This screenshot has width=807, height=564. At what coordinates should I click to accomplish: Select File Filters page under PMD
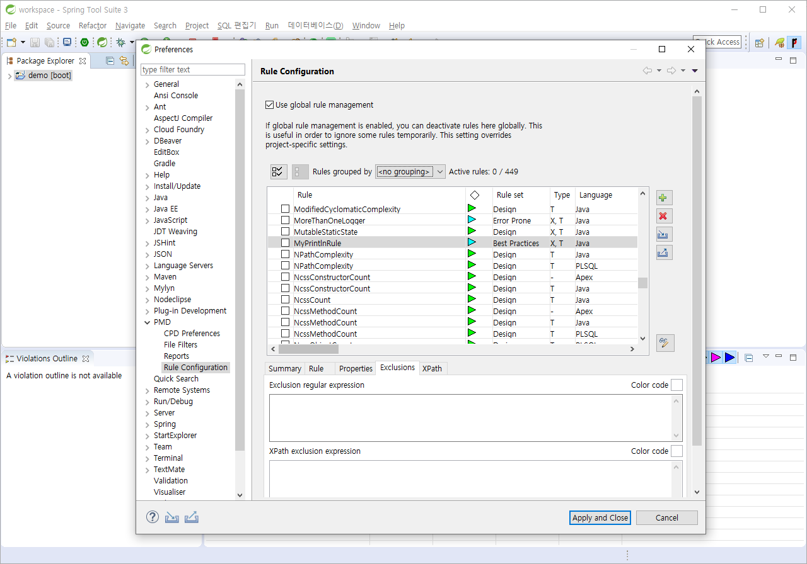tap(180, 345)
